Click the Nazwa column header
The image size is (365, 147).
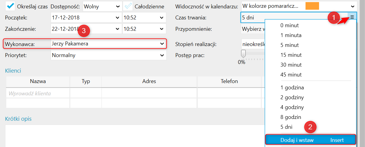pyautogui.click(x=38, y=81)
